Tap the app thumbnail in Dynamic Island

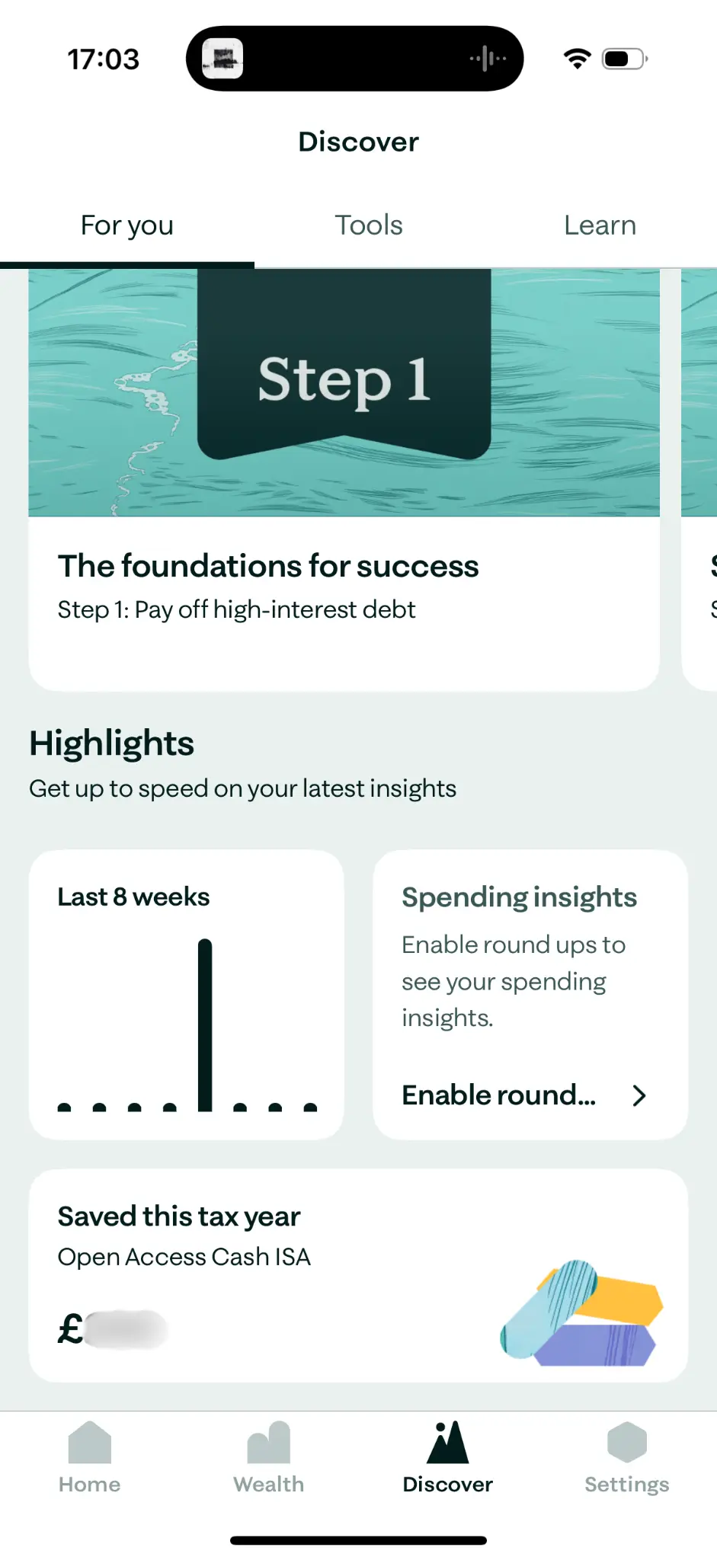222,59
